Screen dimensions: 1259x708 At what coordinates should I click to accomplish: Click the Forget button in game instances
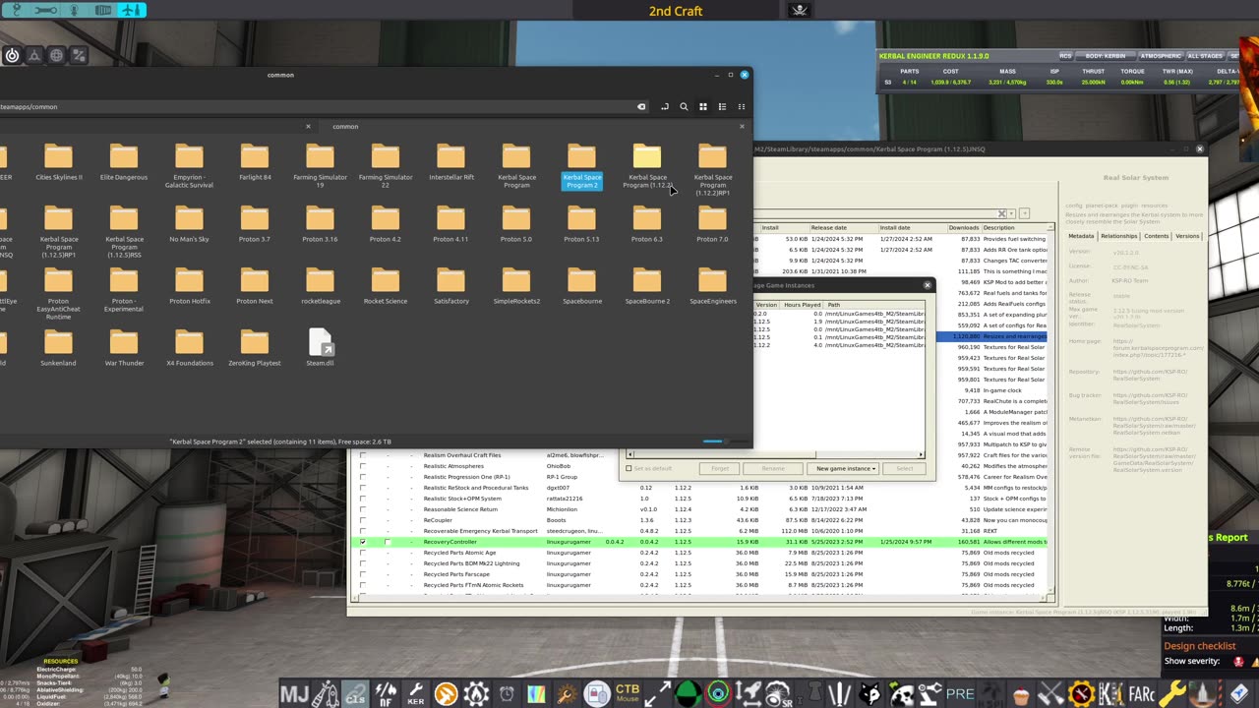[720, 468]
